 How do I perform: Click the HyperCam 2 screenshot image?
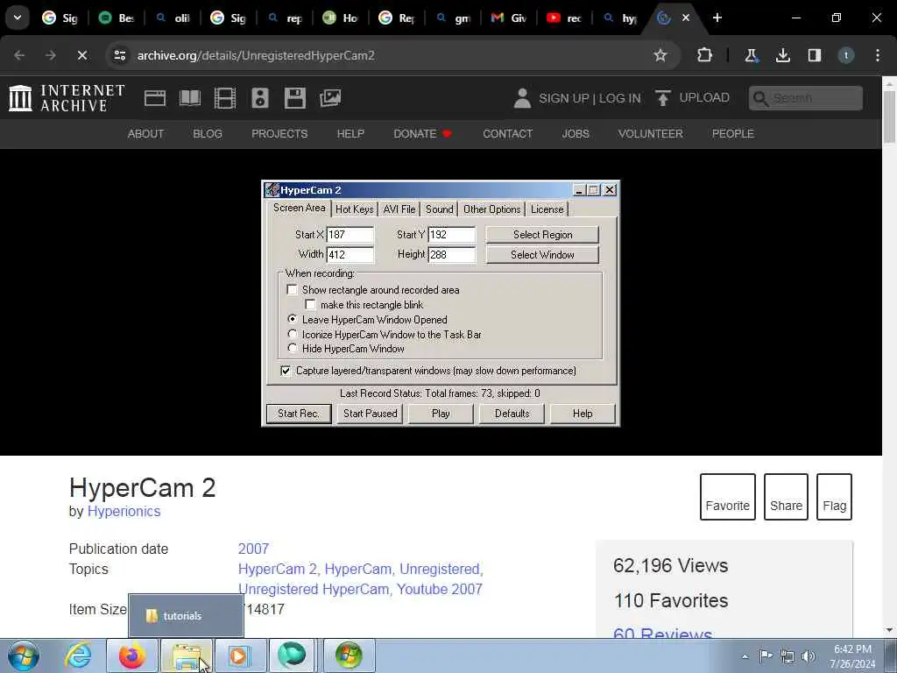441,303
